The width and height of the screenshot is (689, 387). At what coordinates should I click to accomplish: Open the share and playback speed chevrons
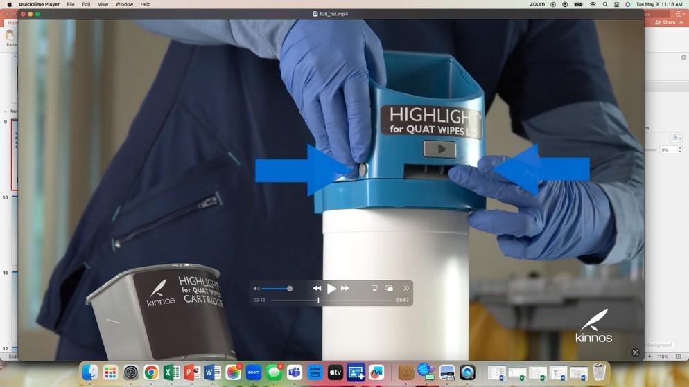pyautogui.click(x=406, y=288)
